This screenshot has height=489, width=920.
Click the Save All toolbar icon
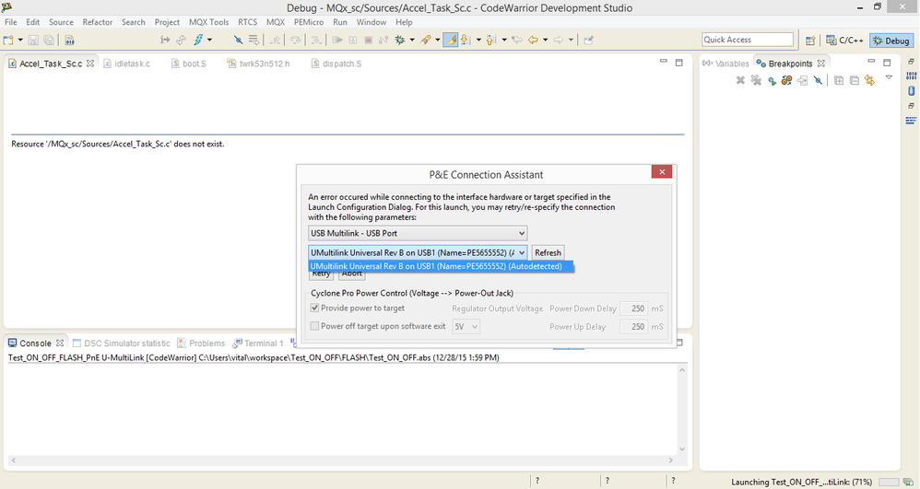(x=49, y=40)
